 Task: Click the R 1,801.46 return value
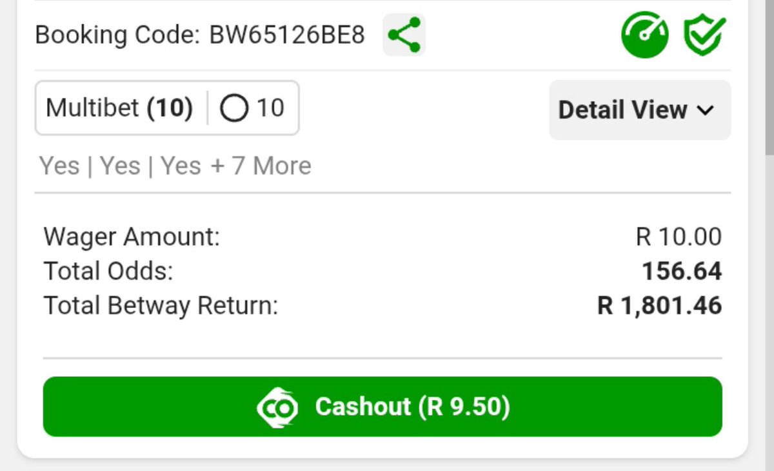point(660,305)
